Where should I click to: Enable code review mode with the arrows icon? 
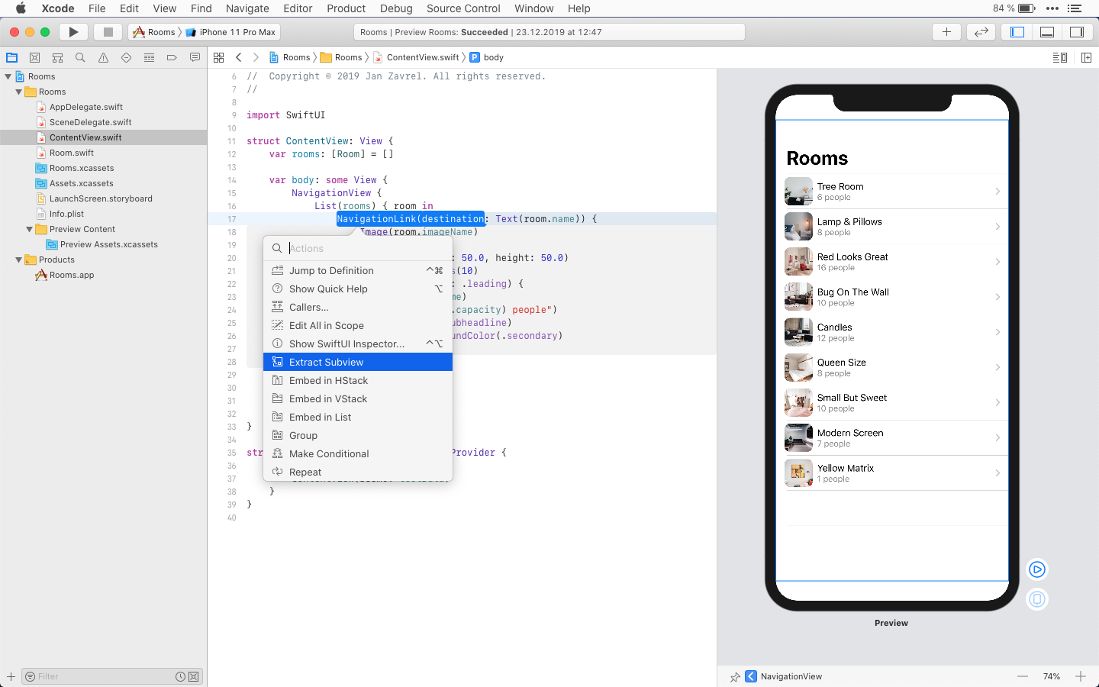(981, 32)
